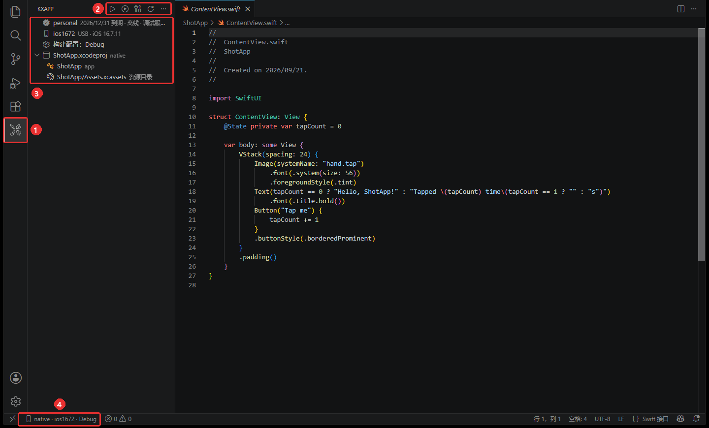Image resolution: width=709 pixels, height=428 pixels.
Task: Refresh the KXAPP panel
Action: click(151, 9)
